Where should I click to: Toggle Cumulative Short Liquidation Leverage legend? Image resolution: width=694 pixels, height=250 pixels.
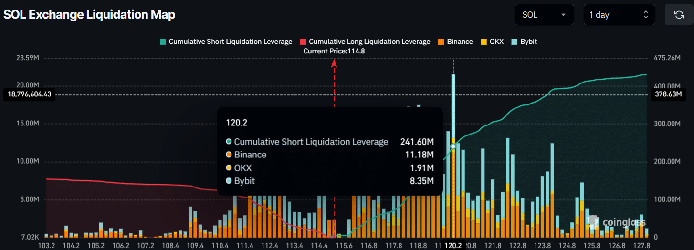[x=230, y=42]
